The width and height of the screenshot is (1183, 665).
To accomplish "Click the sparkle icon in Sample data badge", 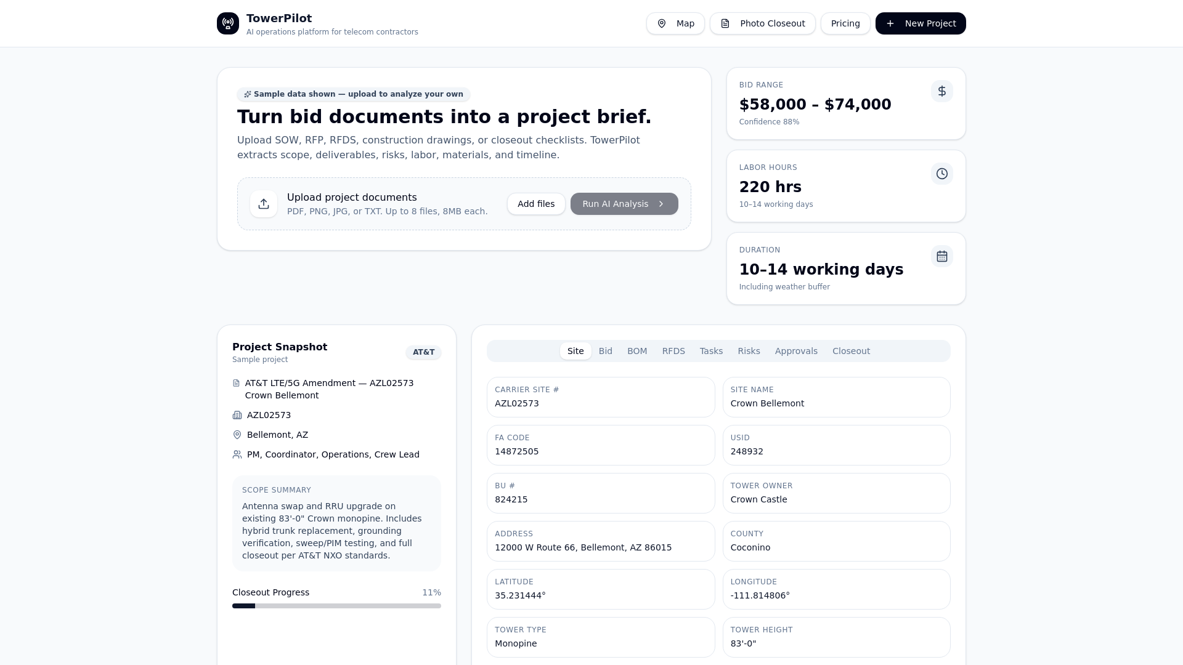I will [248, 94].
